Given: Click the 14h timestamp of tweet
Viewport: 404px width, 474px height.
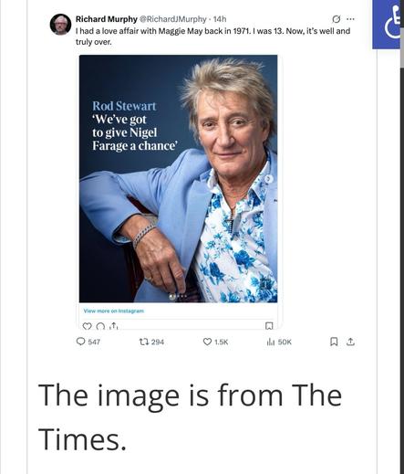Looking at the screenshot, I should (x=220, y=19).
